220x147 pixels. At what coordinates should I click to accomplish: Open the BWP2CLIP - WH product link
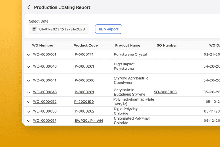point(89,121)
